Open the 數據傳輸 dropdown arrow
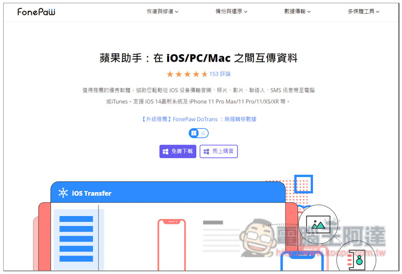Image resolution: width=402 pixels, height=274 pixels. pos(309,12)
